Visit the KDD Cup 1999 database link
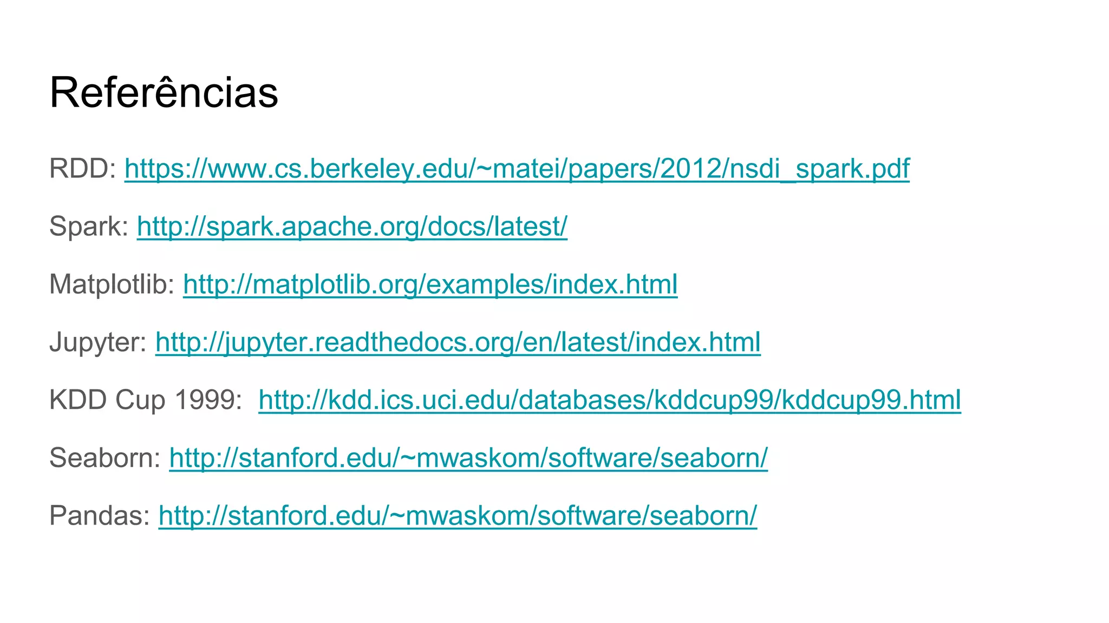This screenshot has width=1109, height=623. (609, 400)
